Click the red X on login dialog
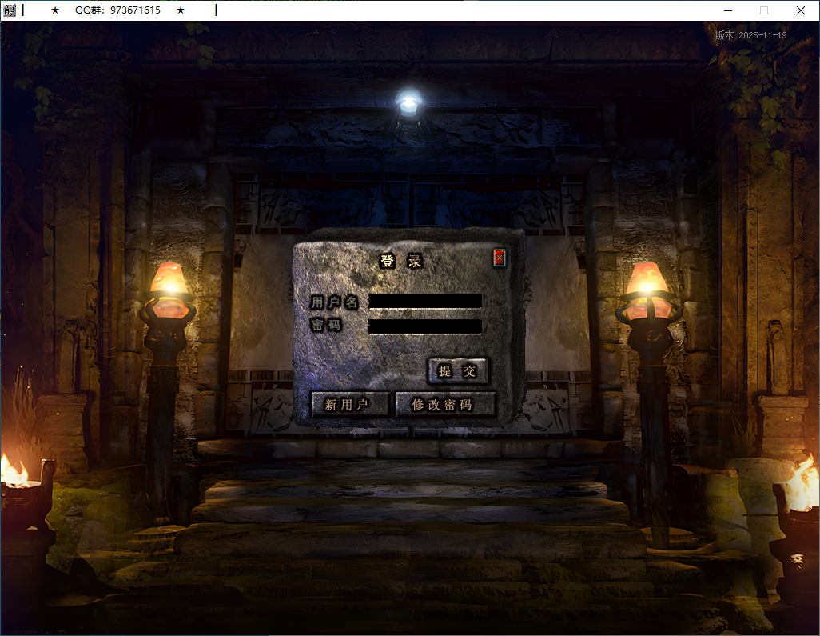The width and height of the screenshot is (820, 636). click(x=500, y=258)
